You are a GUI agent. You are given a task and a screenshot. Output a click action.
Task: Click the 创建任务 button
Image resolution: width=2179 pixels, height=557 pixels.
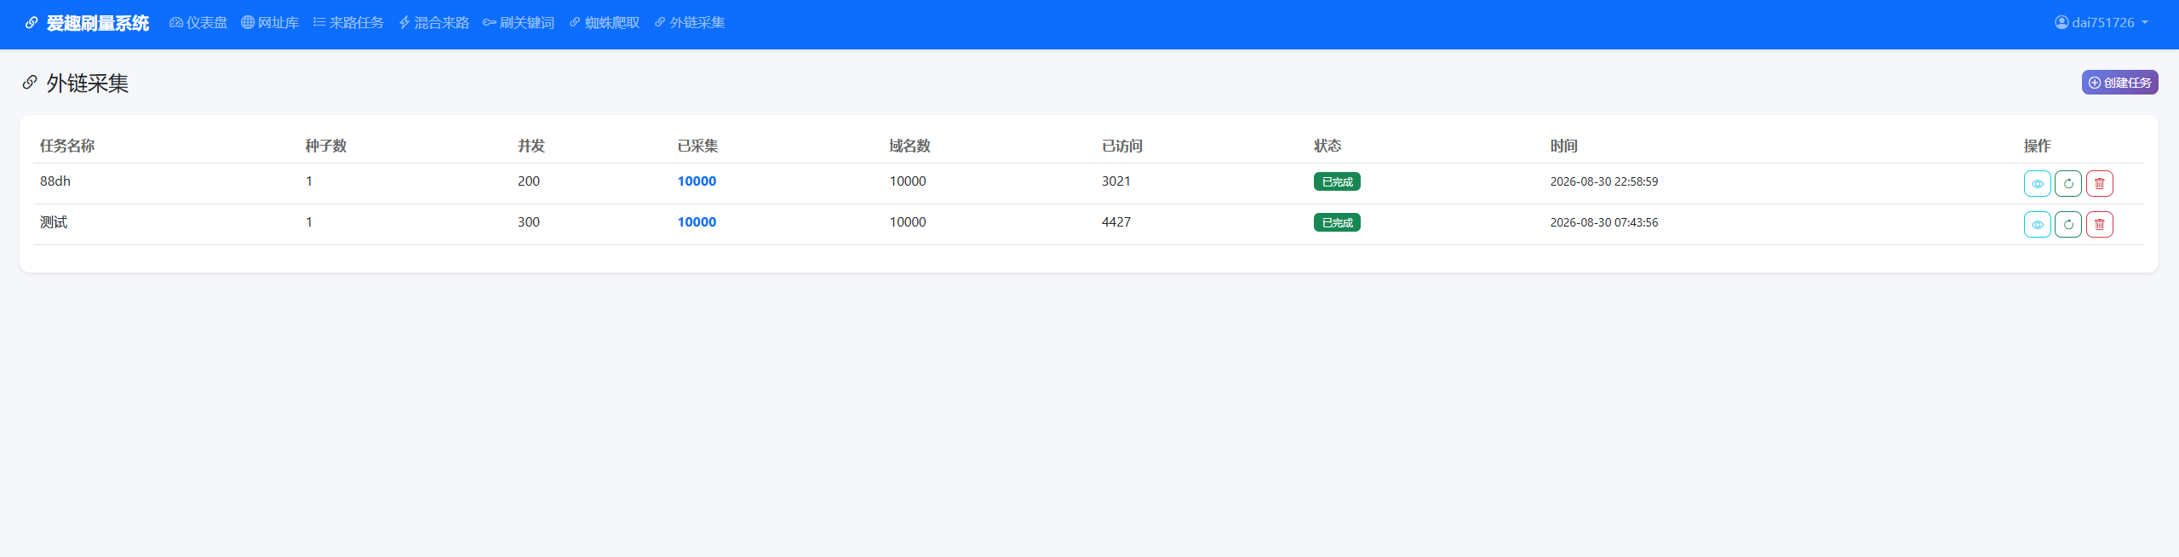[2119, 83]
